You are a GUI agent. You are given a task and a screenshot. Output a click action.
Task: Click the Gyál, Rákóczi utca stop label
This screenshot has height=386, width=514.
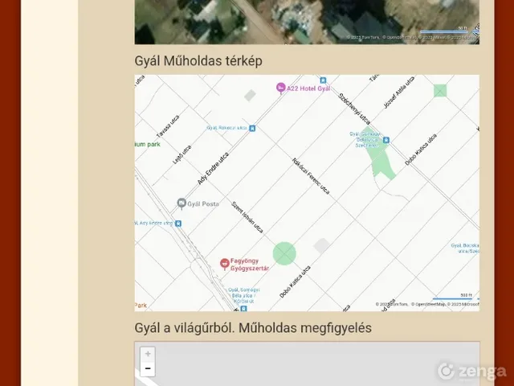point(226,128)
